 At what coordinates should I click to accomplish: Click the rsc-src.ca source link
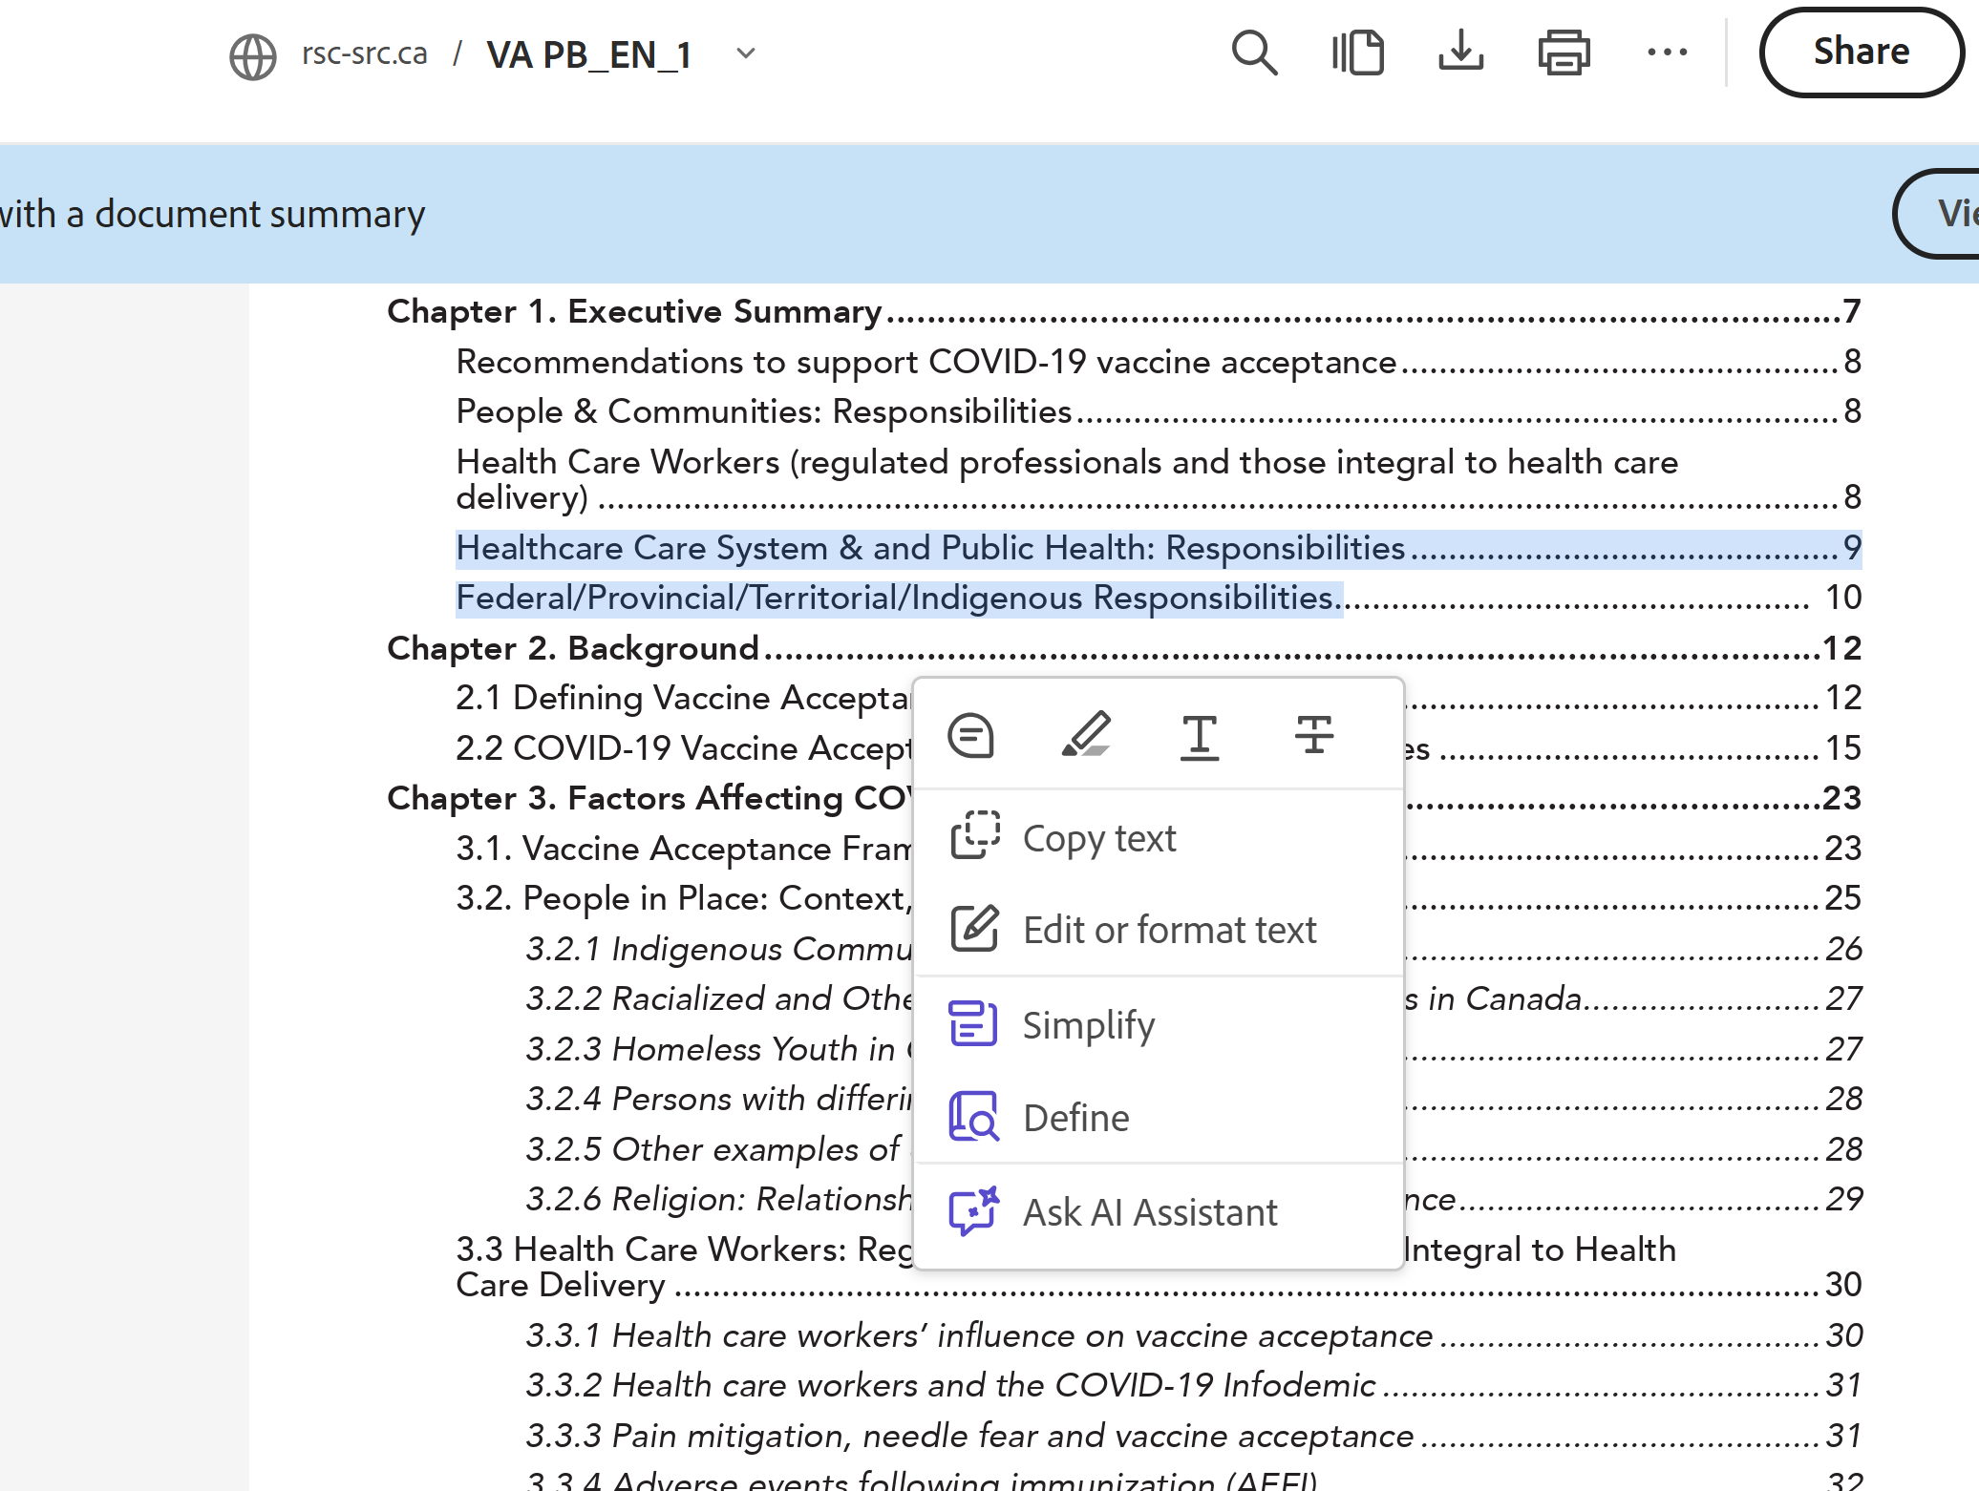pos(364,54)
